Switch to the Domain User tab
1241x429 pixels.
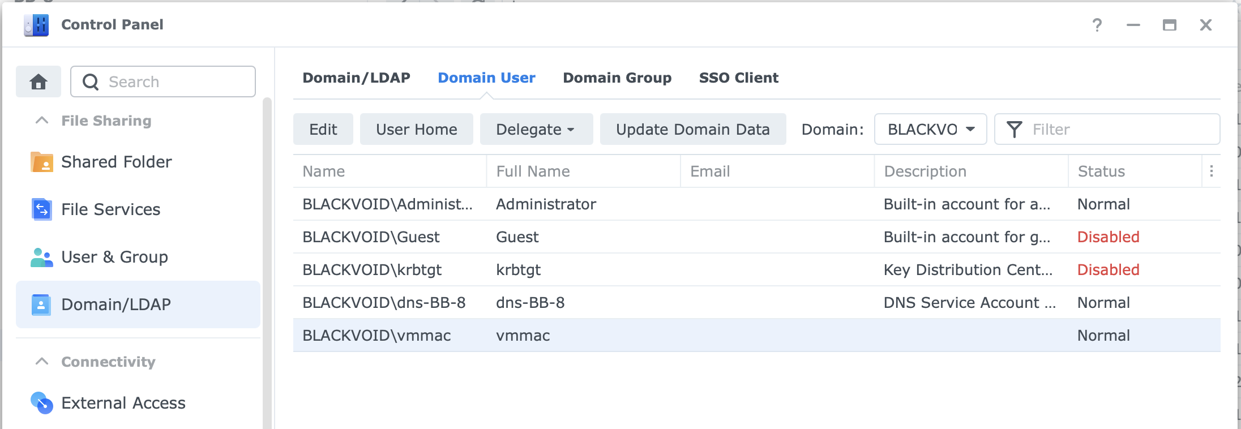[x=486, y=78]
